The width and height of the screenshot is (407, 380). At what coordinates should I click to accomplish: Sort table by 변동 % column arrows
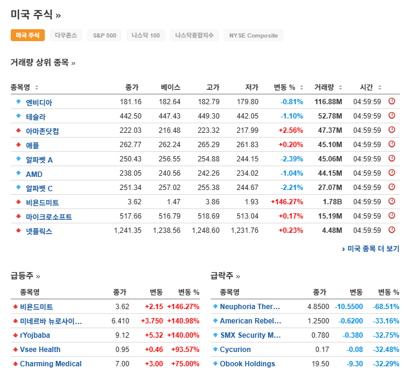pyautogui.click(x=301, y=88)
